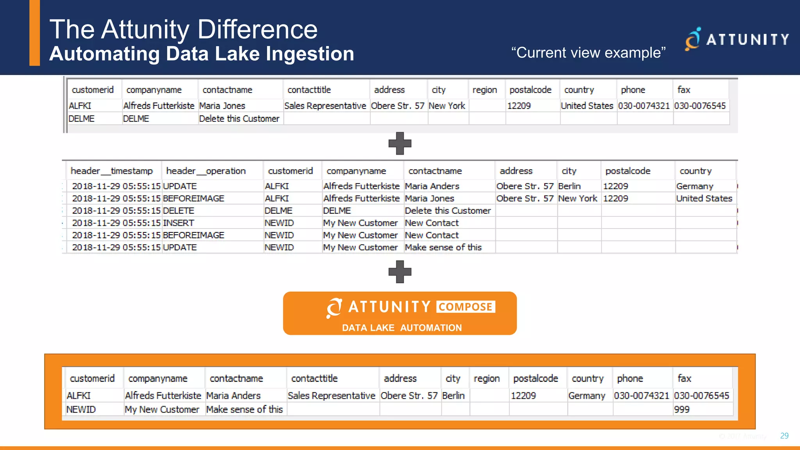Click Germany cell in bottom table
The height and width of the screenshot is (450, 800).
[586, 396]
